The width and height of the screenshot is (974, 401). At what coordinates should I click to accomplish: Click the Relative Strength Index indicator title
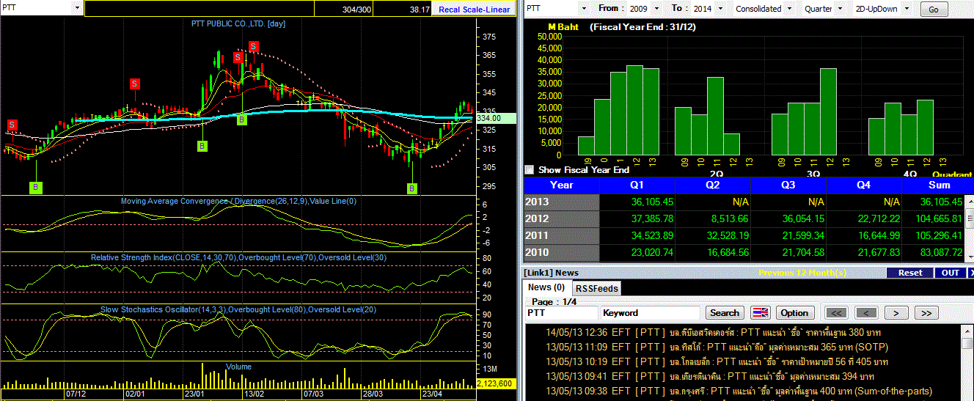(239, 257)
